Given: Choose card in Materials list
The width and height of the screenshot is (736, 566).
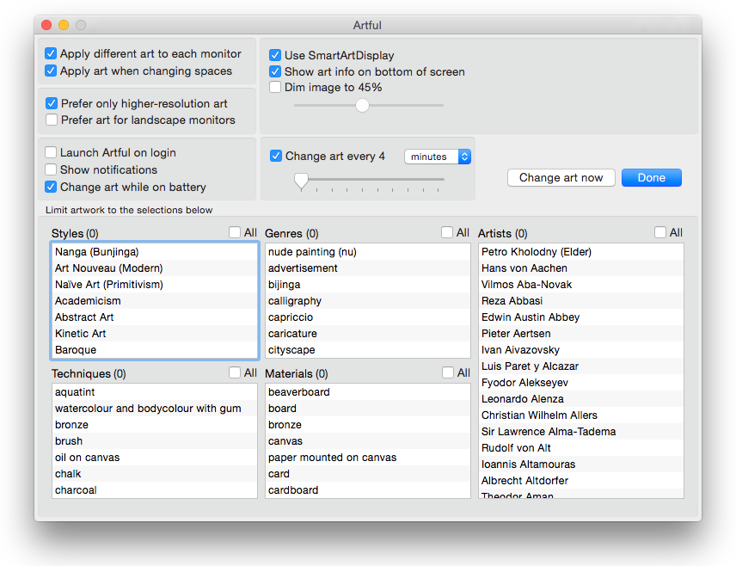Looking at the screenshot, I should click(367, 474).
